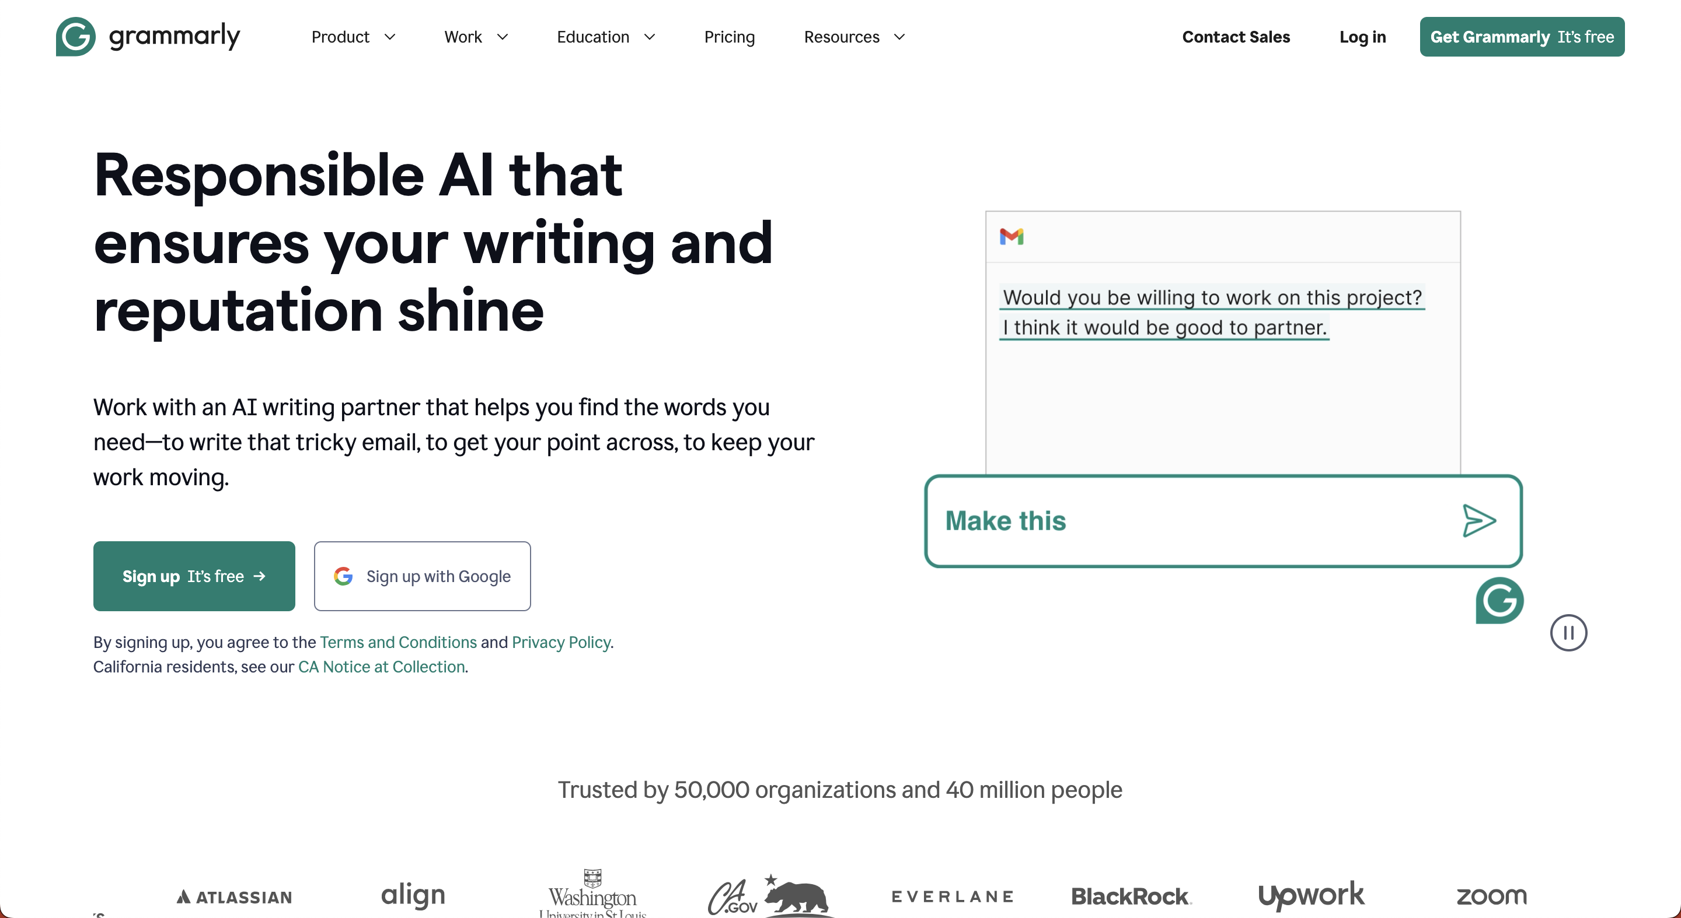Click the Upwork logo
The height and width of the screenshot is (918, 1681).
pos(1311,895)
